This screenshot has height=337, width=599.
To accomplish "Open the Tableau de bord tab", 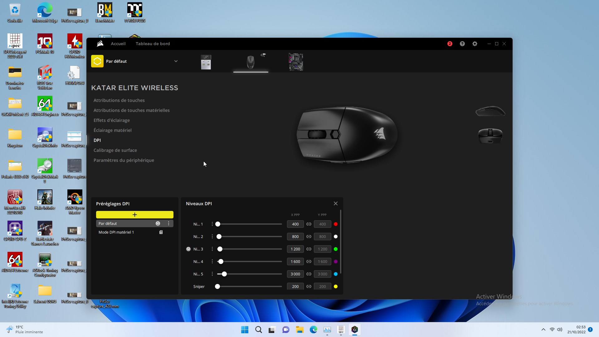I will (x=153, y=44).
